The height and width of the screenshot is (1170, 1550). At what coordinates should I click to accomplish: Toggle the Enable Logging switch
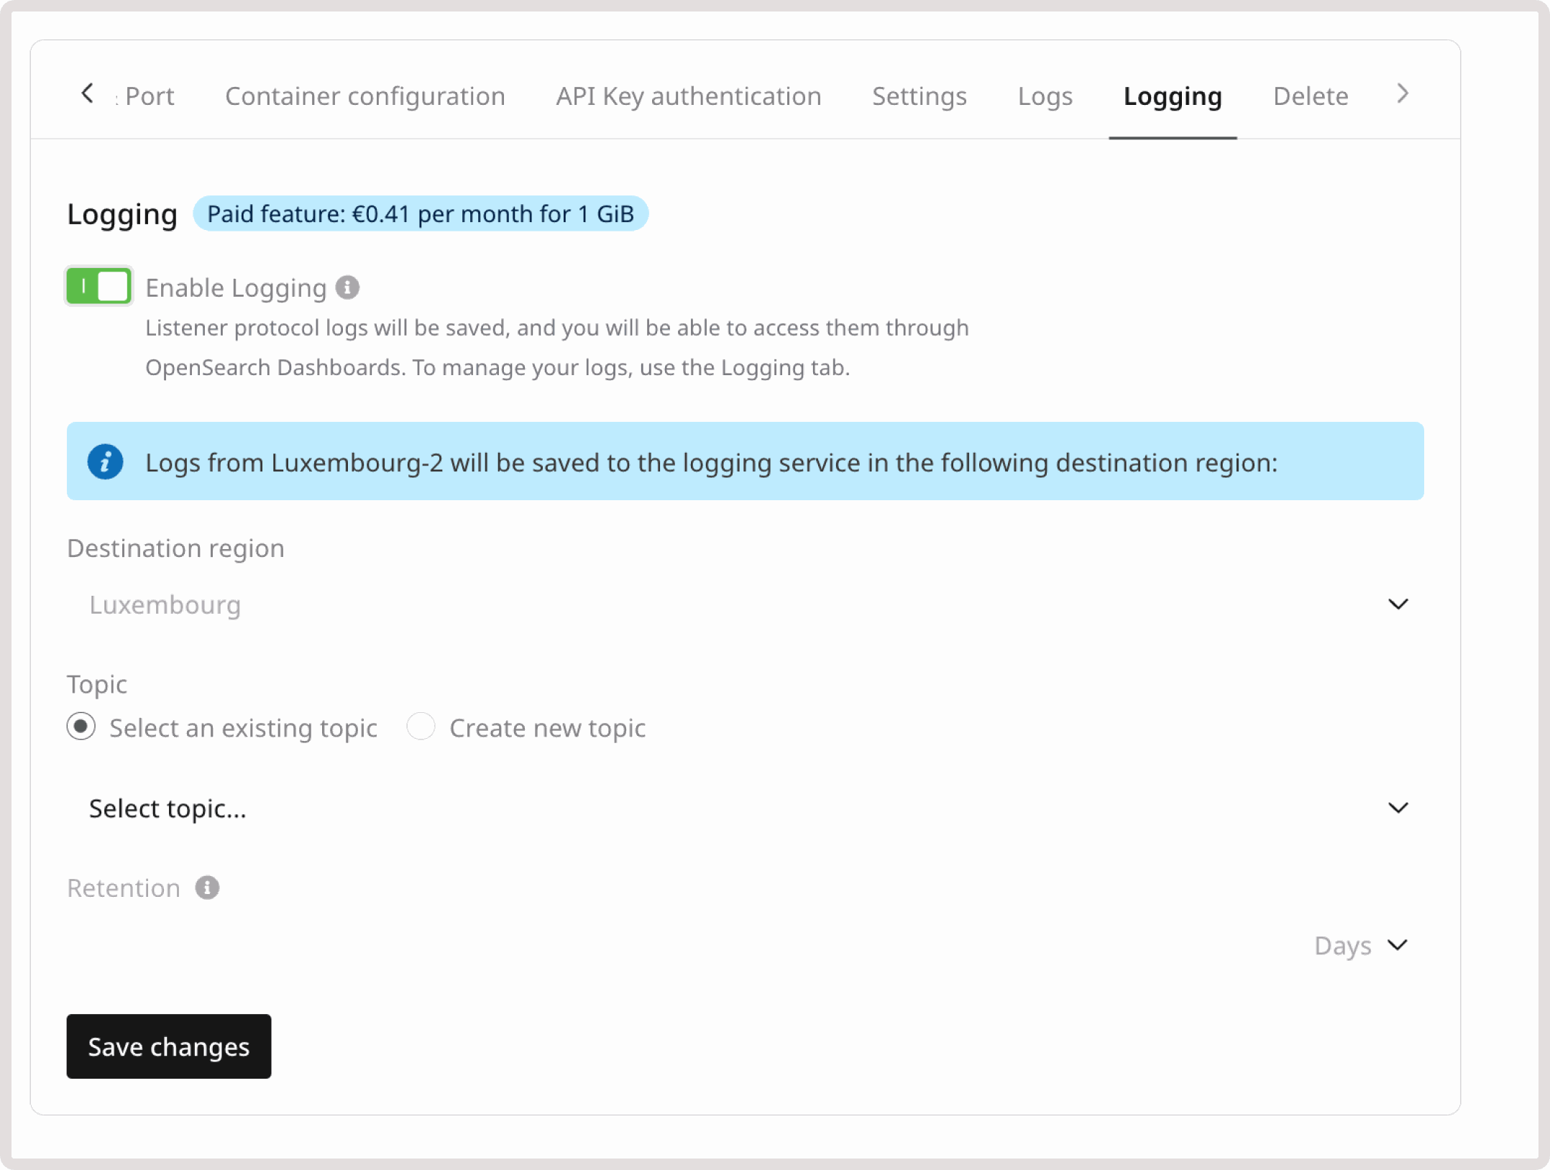click(x=98, y=286)
